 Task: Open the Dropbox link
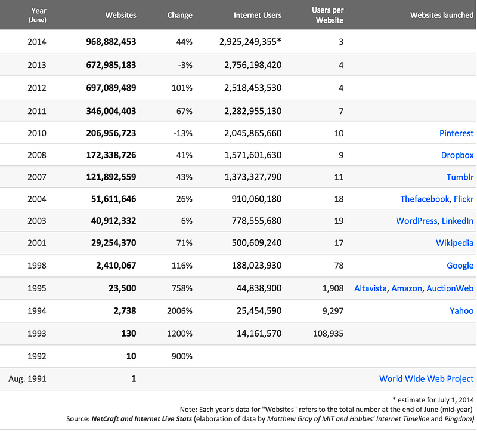457,155
